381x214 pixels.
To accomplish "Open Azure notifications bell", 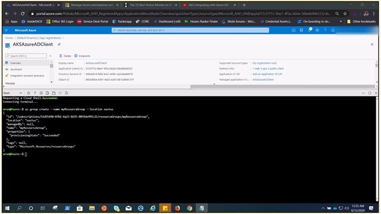I will 310,30.
